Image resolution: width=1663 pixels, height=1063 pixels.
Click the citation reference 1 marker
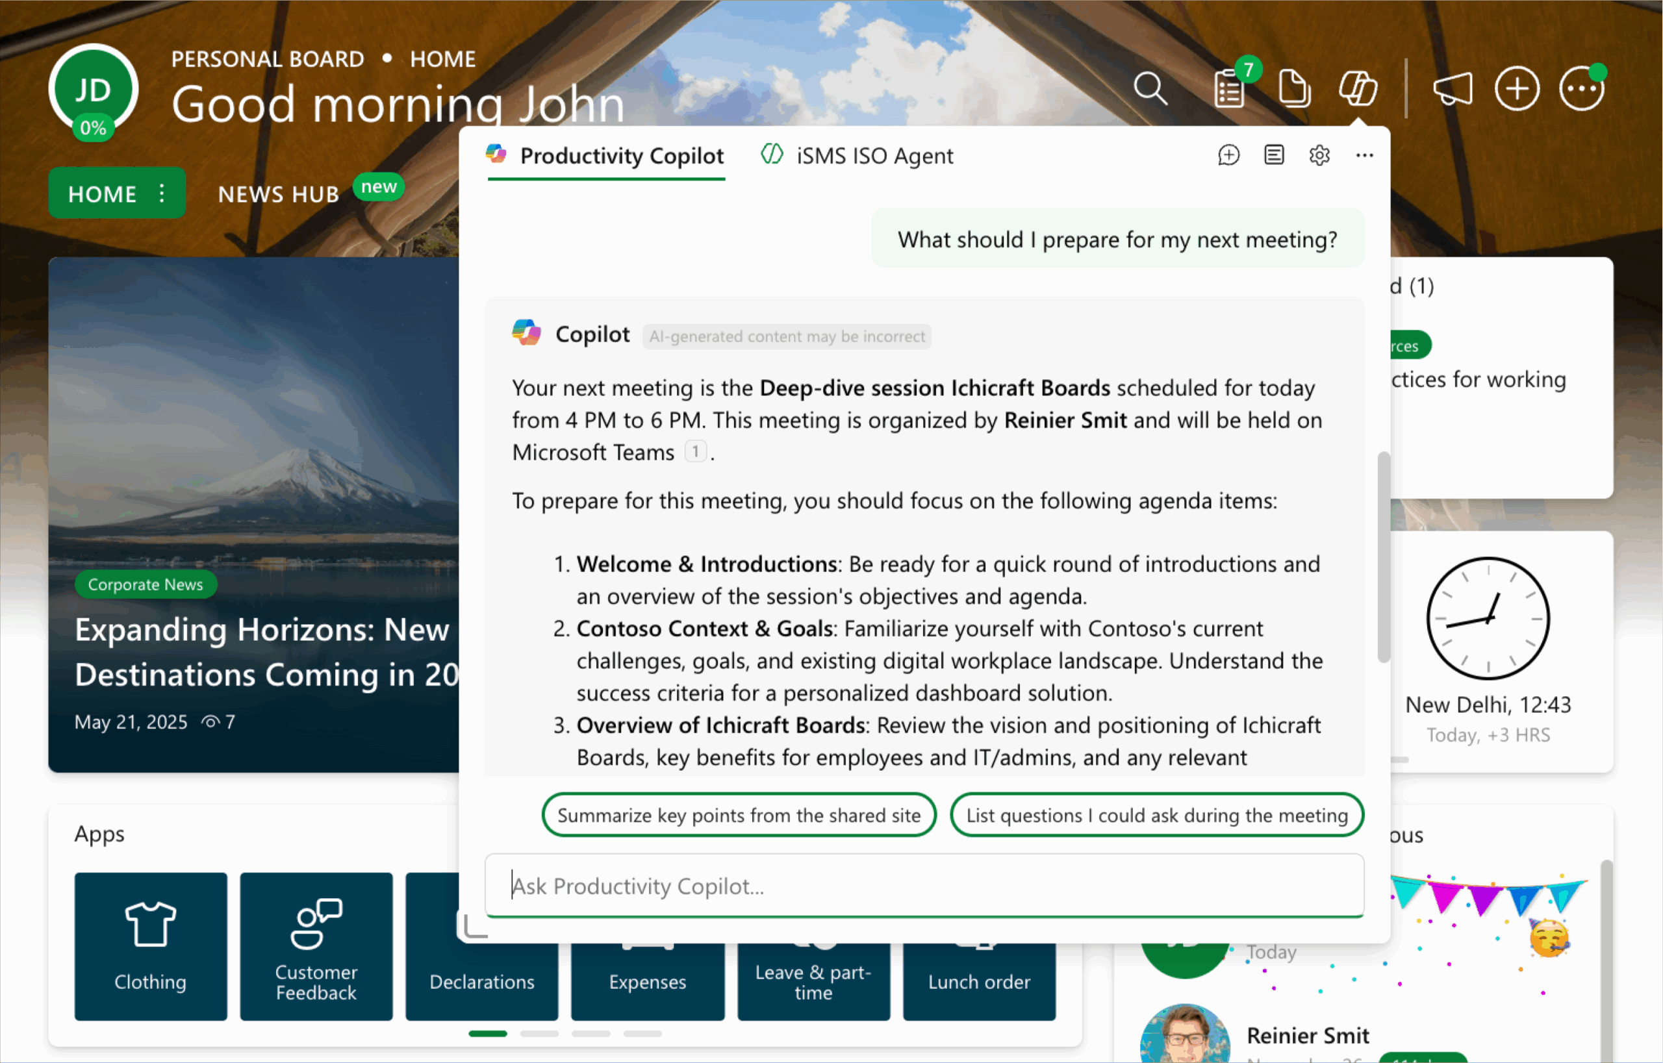[x=696, y=452]
